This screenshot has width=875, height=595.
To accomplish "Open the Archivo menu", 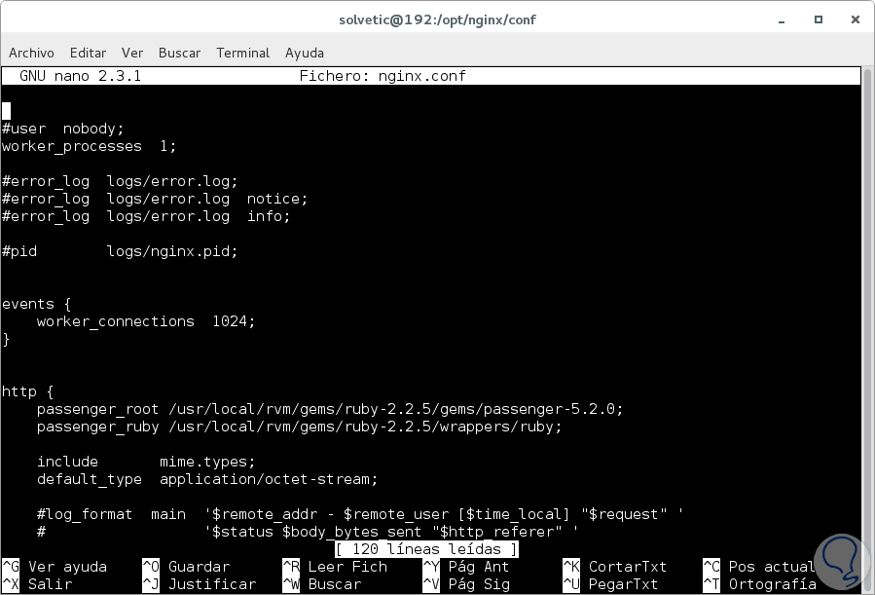I will click(31, 53).
